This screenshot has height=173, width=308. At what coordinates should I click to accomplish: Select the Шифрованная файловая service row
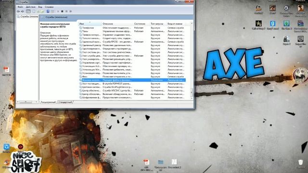(x=132, y=98)
